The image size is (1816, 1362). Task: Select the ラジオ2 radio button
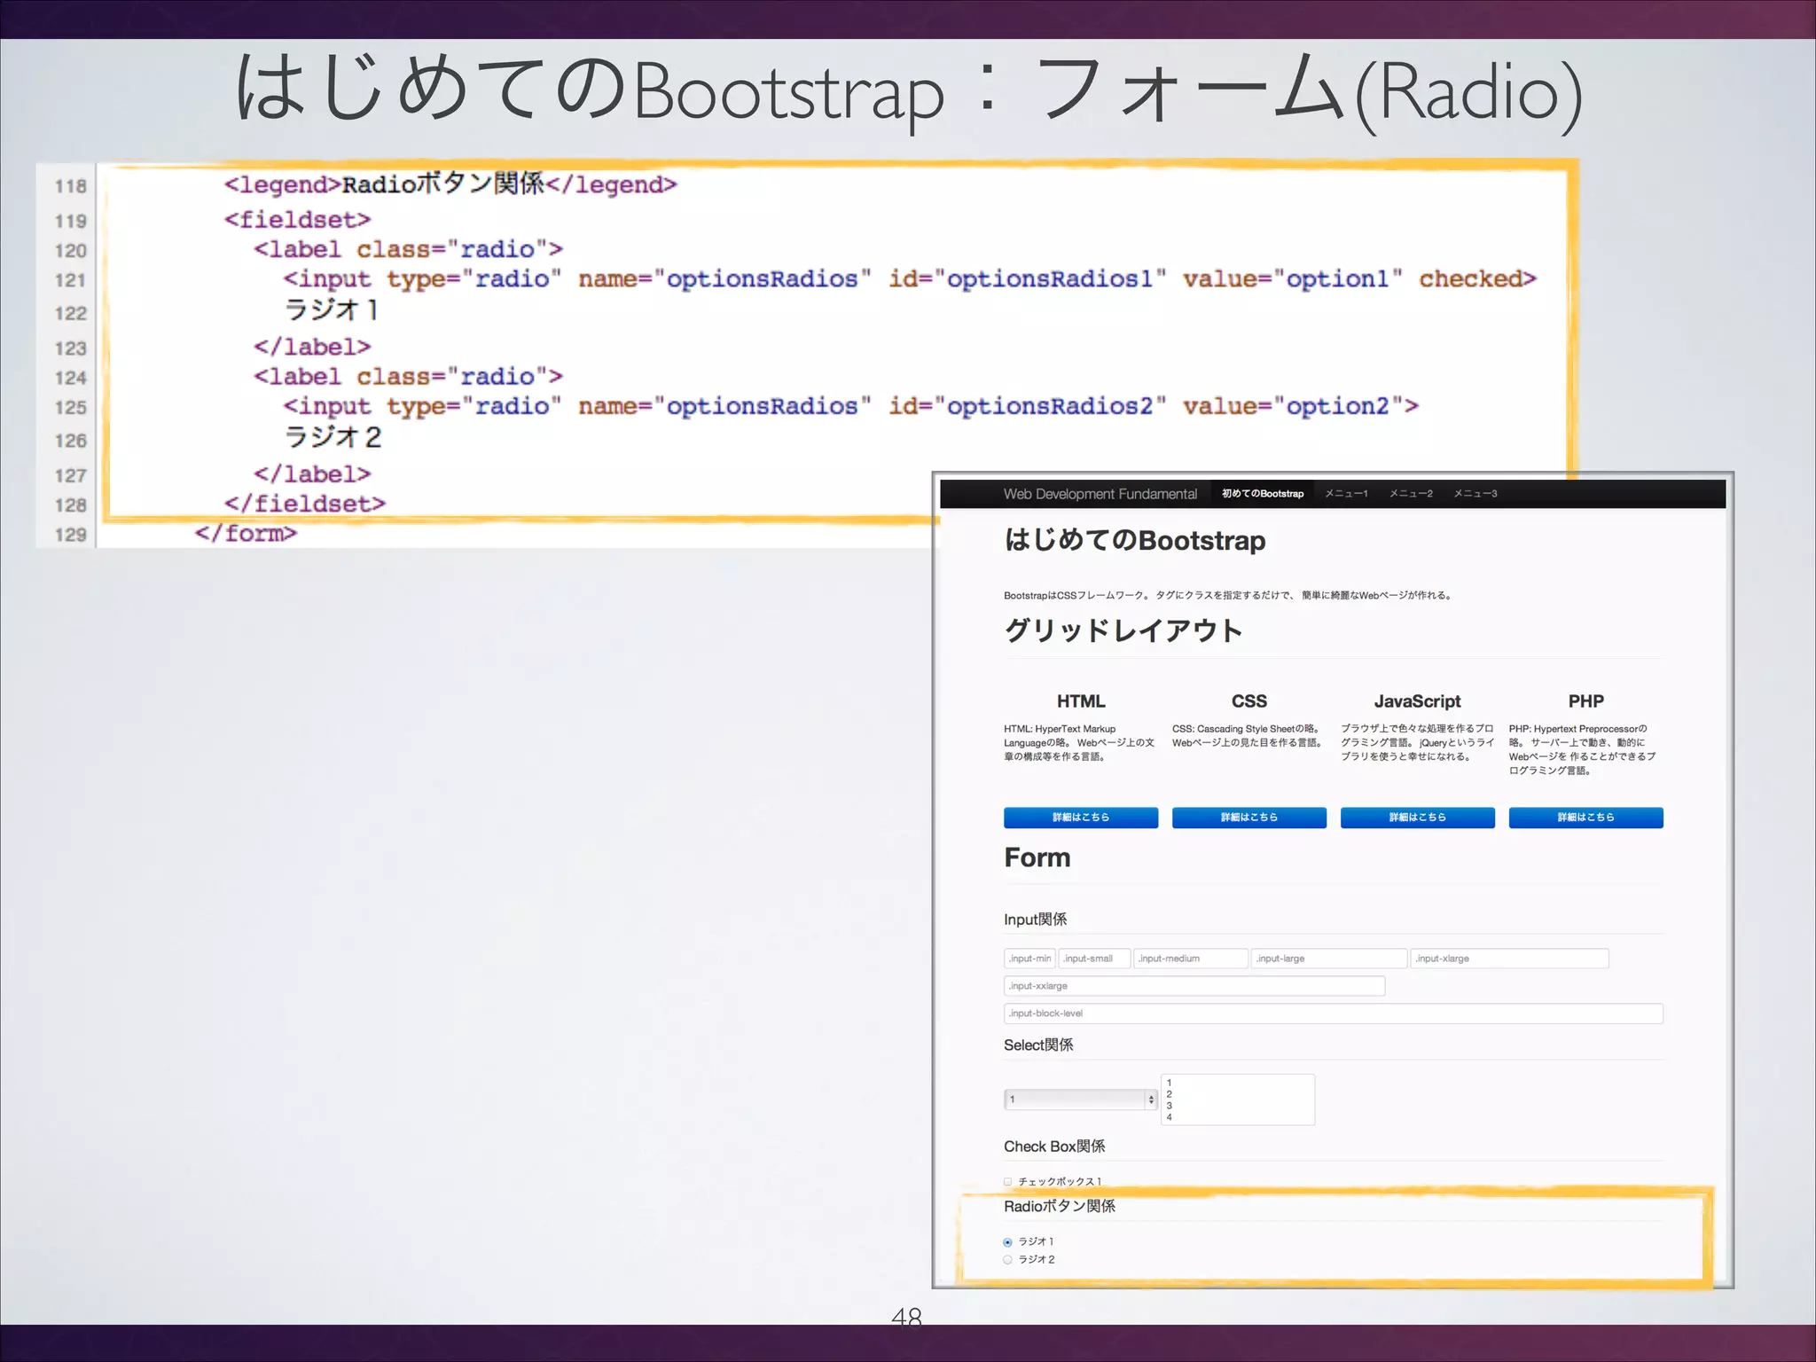pyautogui.click(x=1008, y=1260)
